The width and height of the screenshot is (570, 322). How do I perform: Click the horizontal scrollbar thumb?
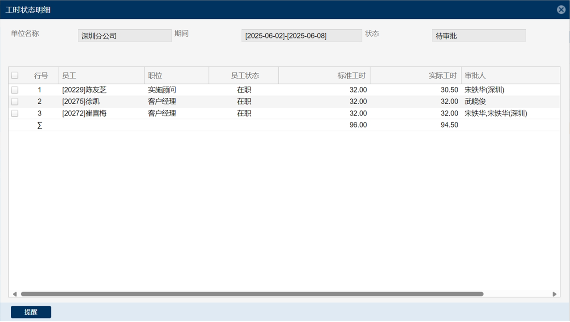pyautogui.click(x=252, y=294)
